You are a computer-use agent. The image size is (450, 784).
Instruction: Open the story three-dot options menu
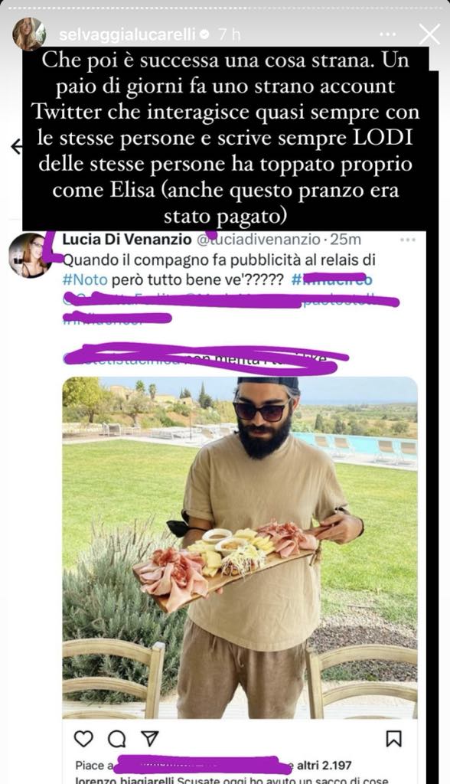(388, 34)
